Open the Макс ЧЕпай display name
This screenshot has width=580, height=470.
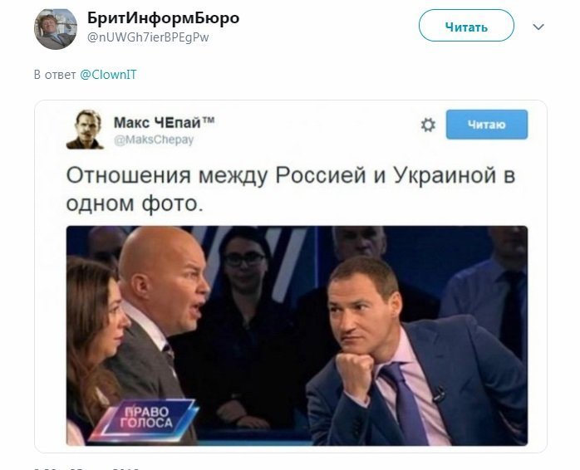coord(164,122)
